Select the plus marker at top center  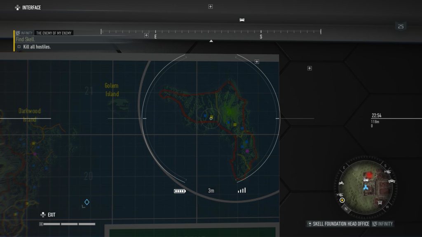point(211,7)
